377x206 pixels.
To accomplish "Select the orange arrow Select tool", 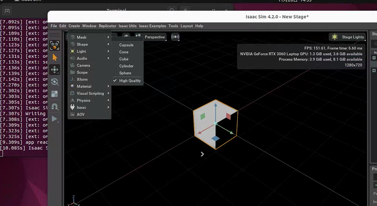I will 55,58.
